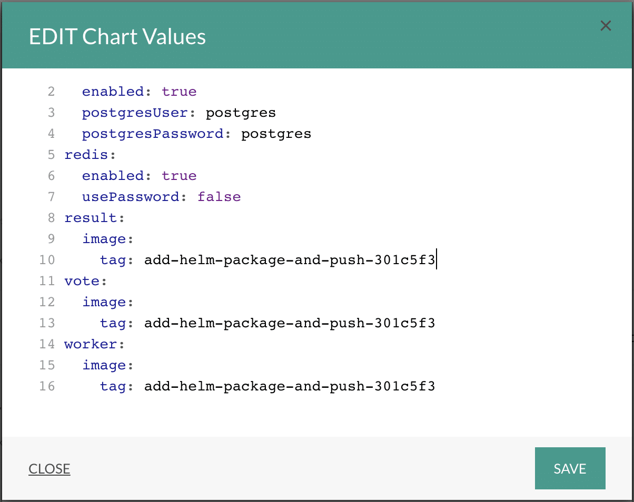Click the EDIT Chart Values title

(x=117, y=37)
